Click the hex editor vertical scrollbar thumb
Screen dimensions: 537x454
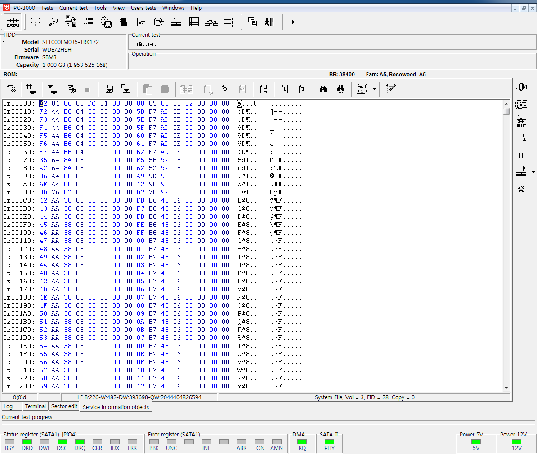[x=506, y=111]
